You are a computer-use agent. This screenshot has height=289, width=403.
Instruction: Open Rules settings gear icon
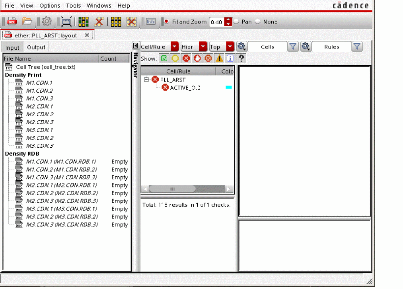(x=306, y=46)
